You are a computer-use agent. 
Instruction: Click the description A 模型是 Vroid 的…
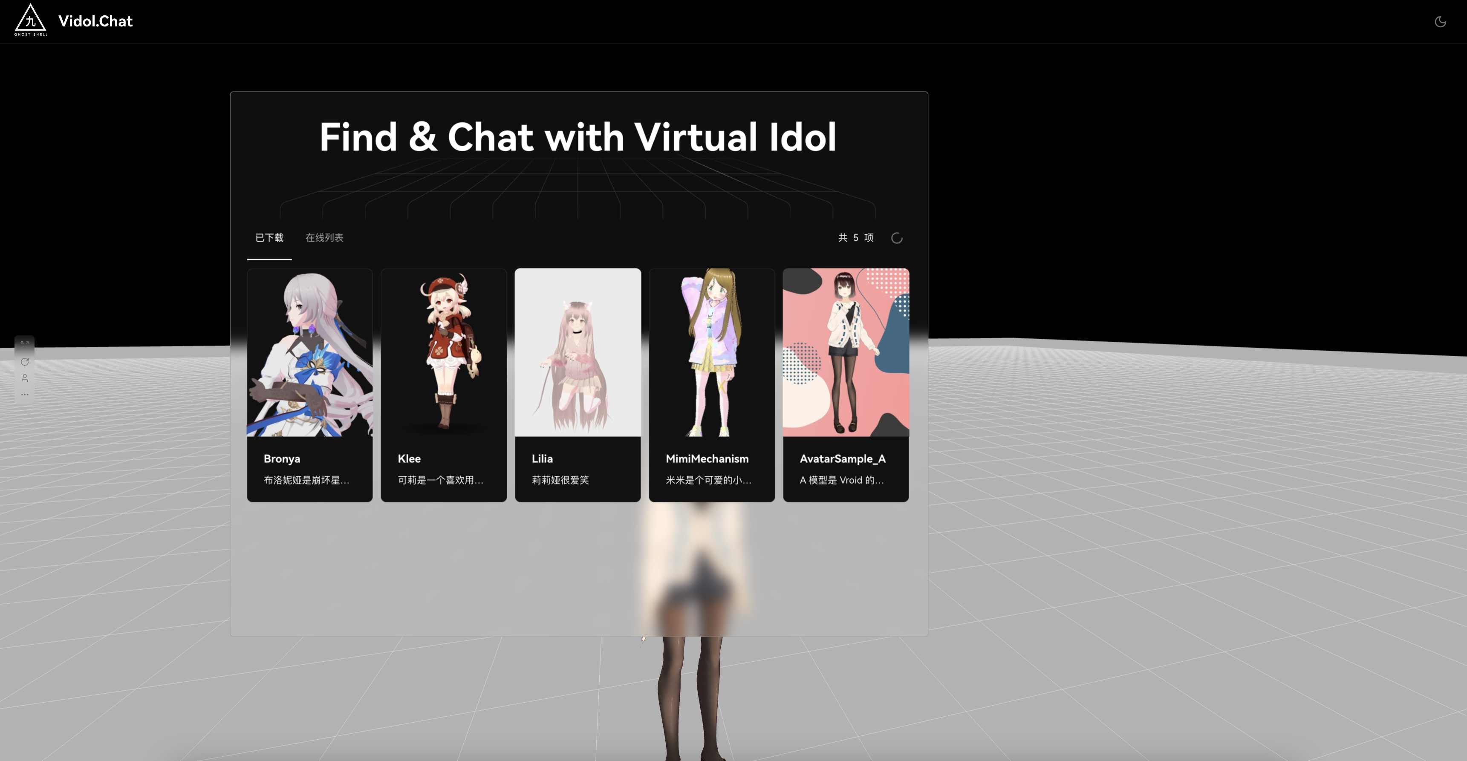842,480
